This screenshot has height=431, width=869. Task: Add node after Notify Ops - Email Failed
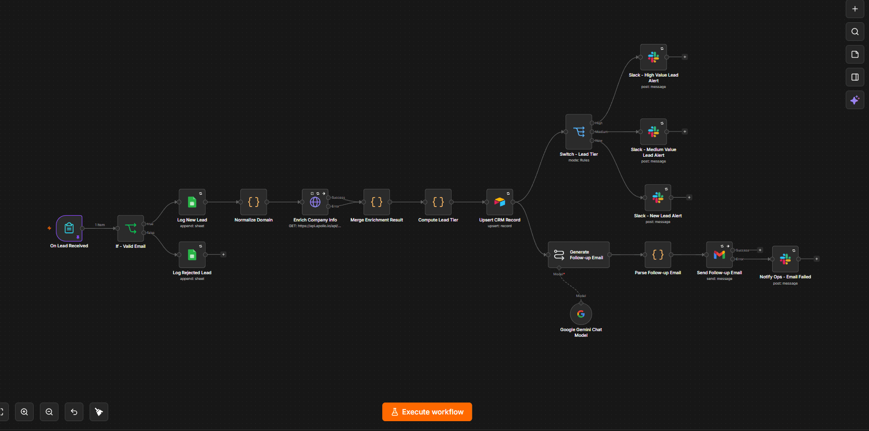click(817, 259)
